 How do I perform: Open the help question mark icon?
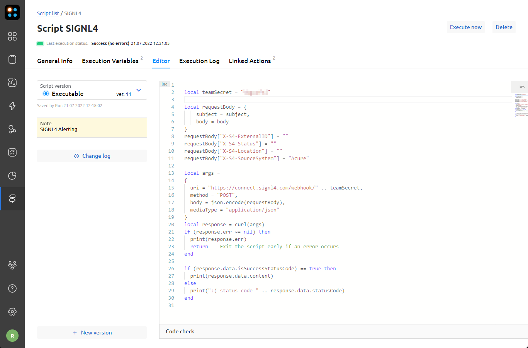[x=12, y=288]
